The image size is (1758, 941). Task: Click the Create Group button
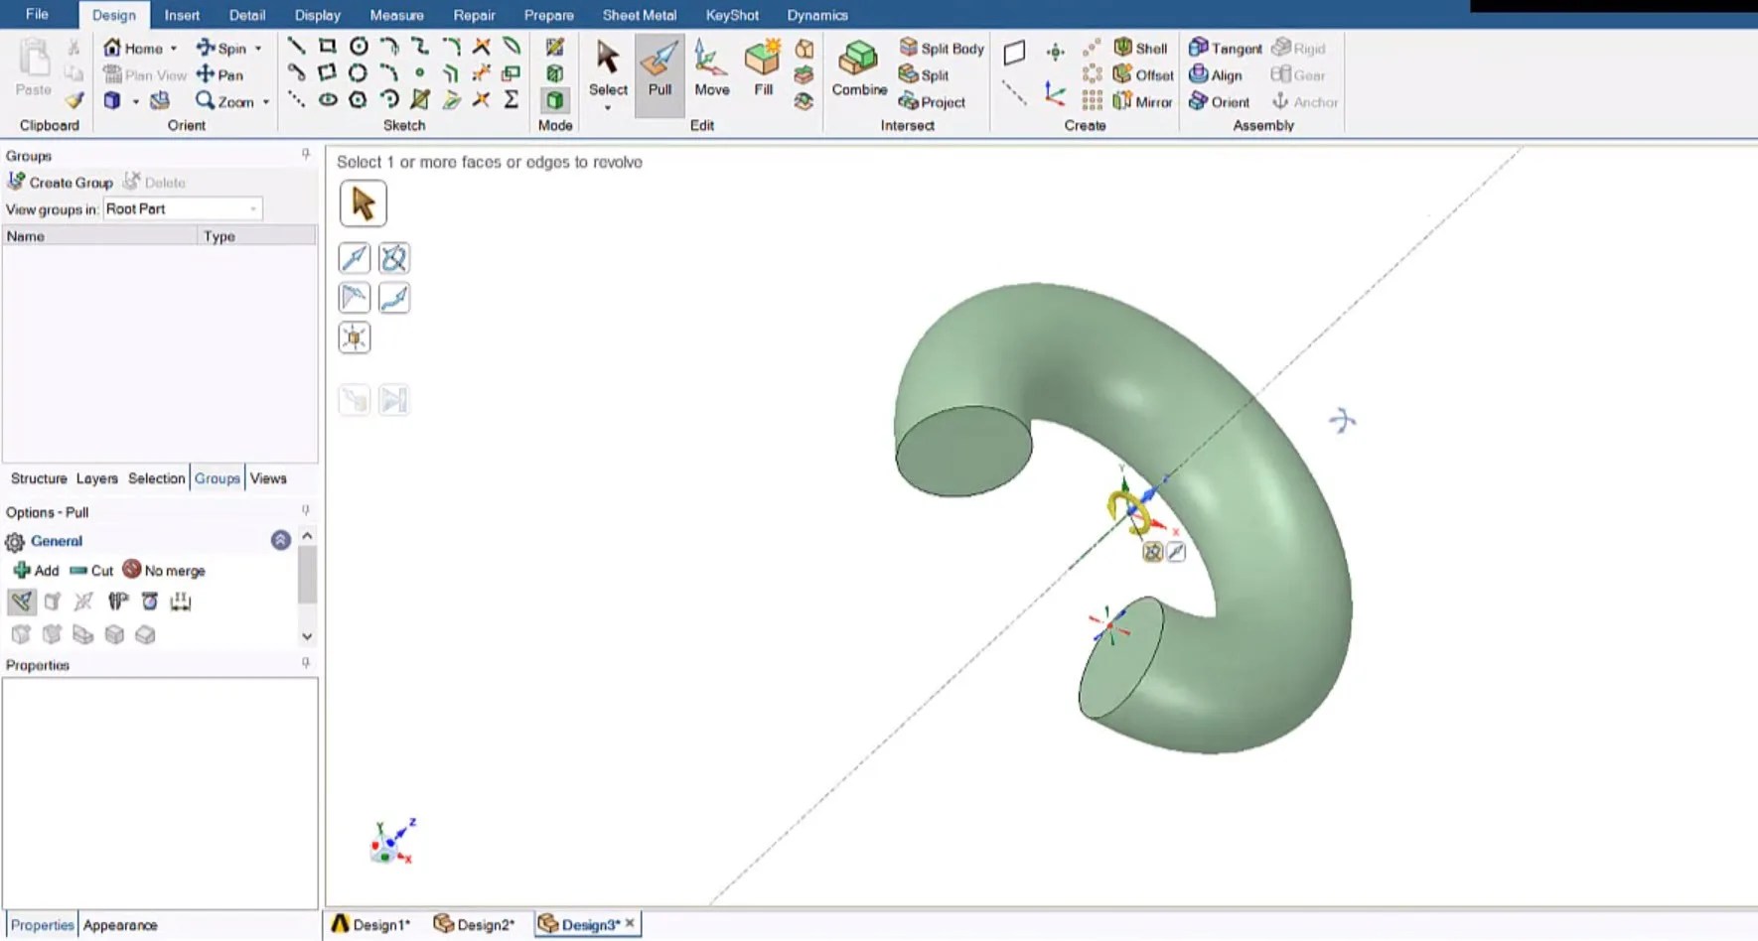[x=60, y=182]
